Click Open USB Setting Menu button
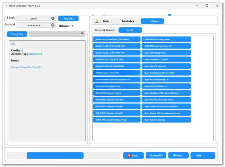Viewport: 225px width, 167px height. click(166, 53)
